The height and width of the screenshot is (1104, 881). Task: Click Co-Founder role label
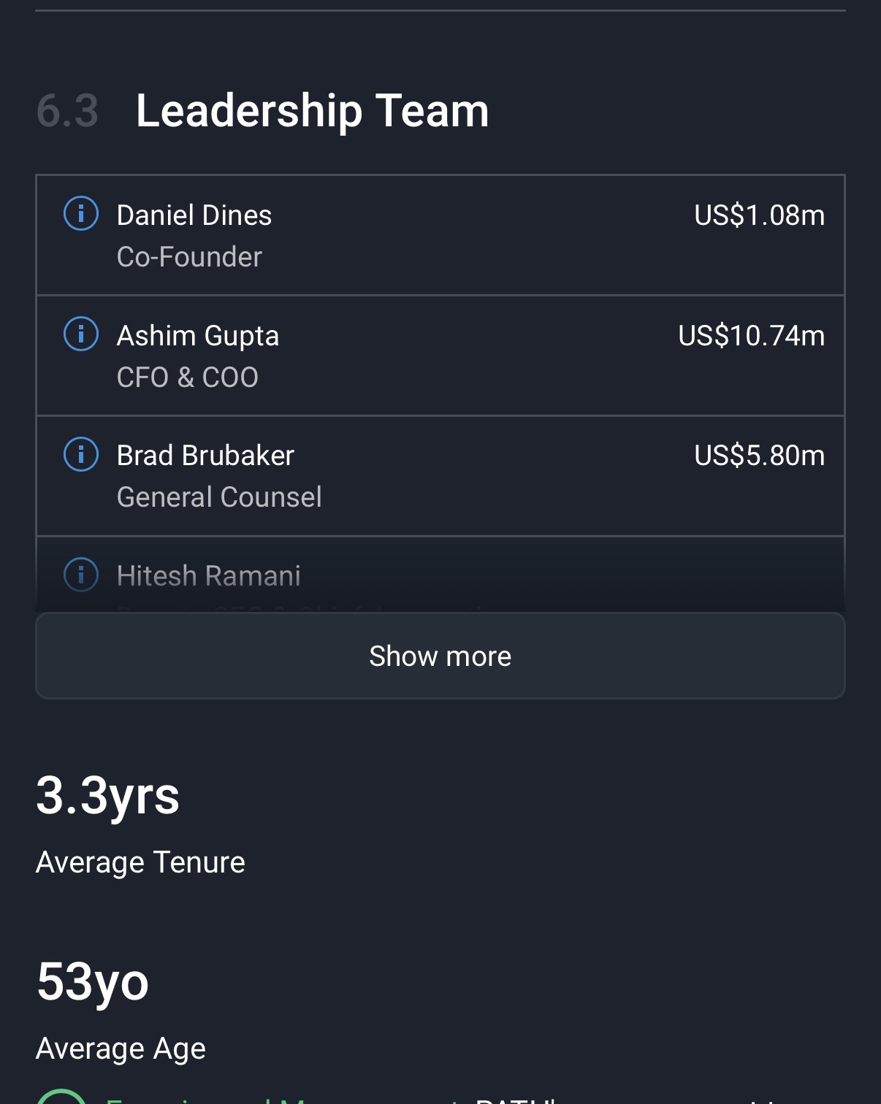tap(189, 257)
